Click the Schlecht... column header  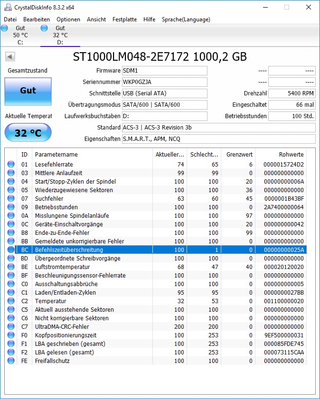(204, 155)
